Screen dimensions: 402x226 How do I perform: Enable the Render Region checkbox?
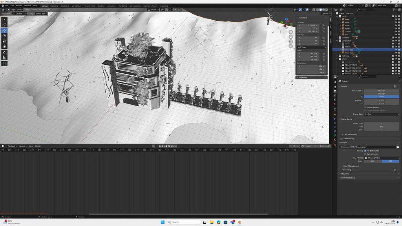tap(365, 107)
